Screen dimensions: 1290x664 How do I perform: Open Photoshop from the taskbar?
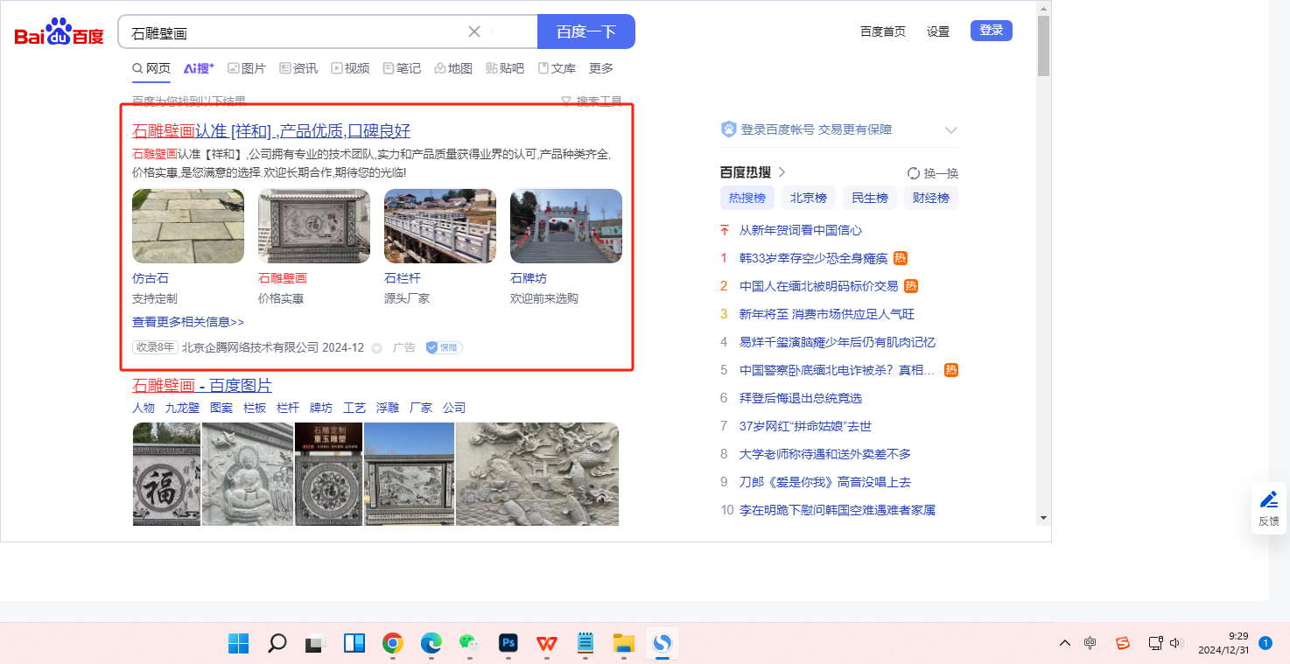click(x=508, y=644)
